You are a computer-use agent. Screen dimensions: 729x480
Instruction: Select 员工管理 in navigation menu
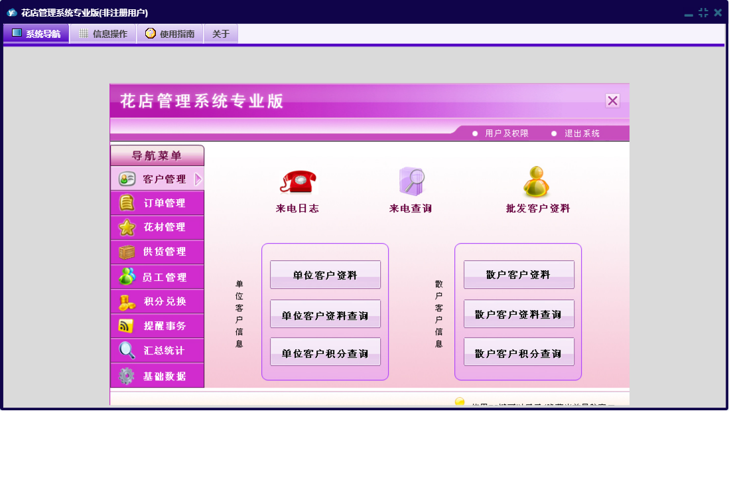(157, 277)
